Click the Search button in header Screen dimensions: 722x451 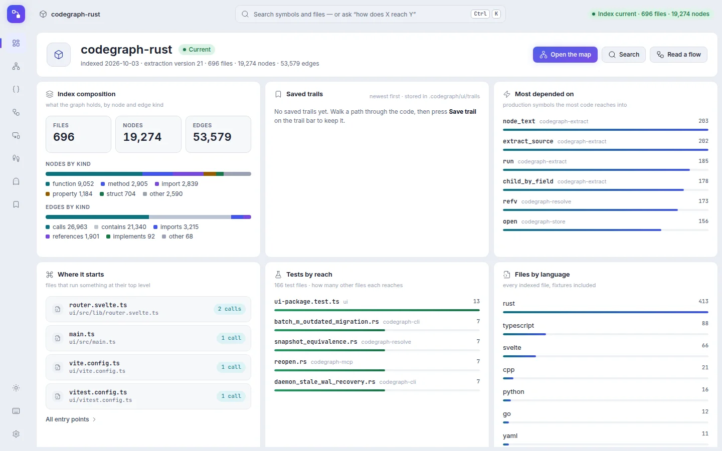coord(624,55)
